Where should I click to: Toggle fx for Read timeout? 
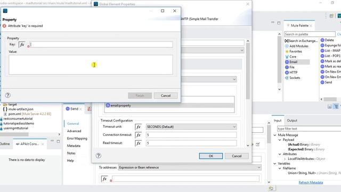pyautogui.click(x=139, y=143)
